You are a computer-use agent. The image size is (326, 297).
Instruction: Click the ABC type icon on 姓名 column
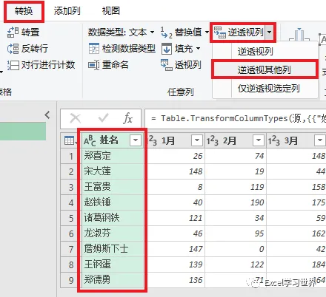coord(90,140)
